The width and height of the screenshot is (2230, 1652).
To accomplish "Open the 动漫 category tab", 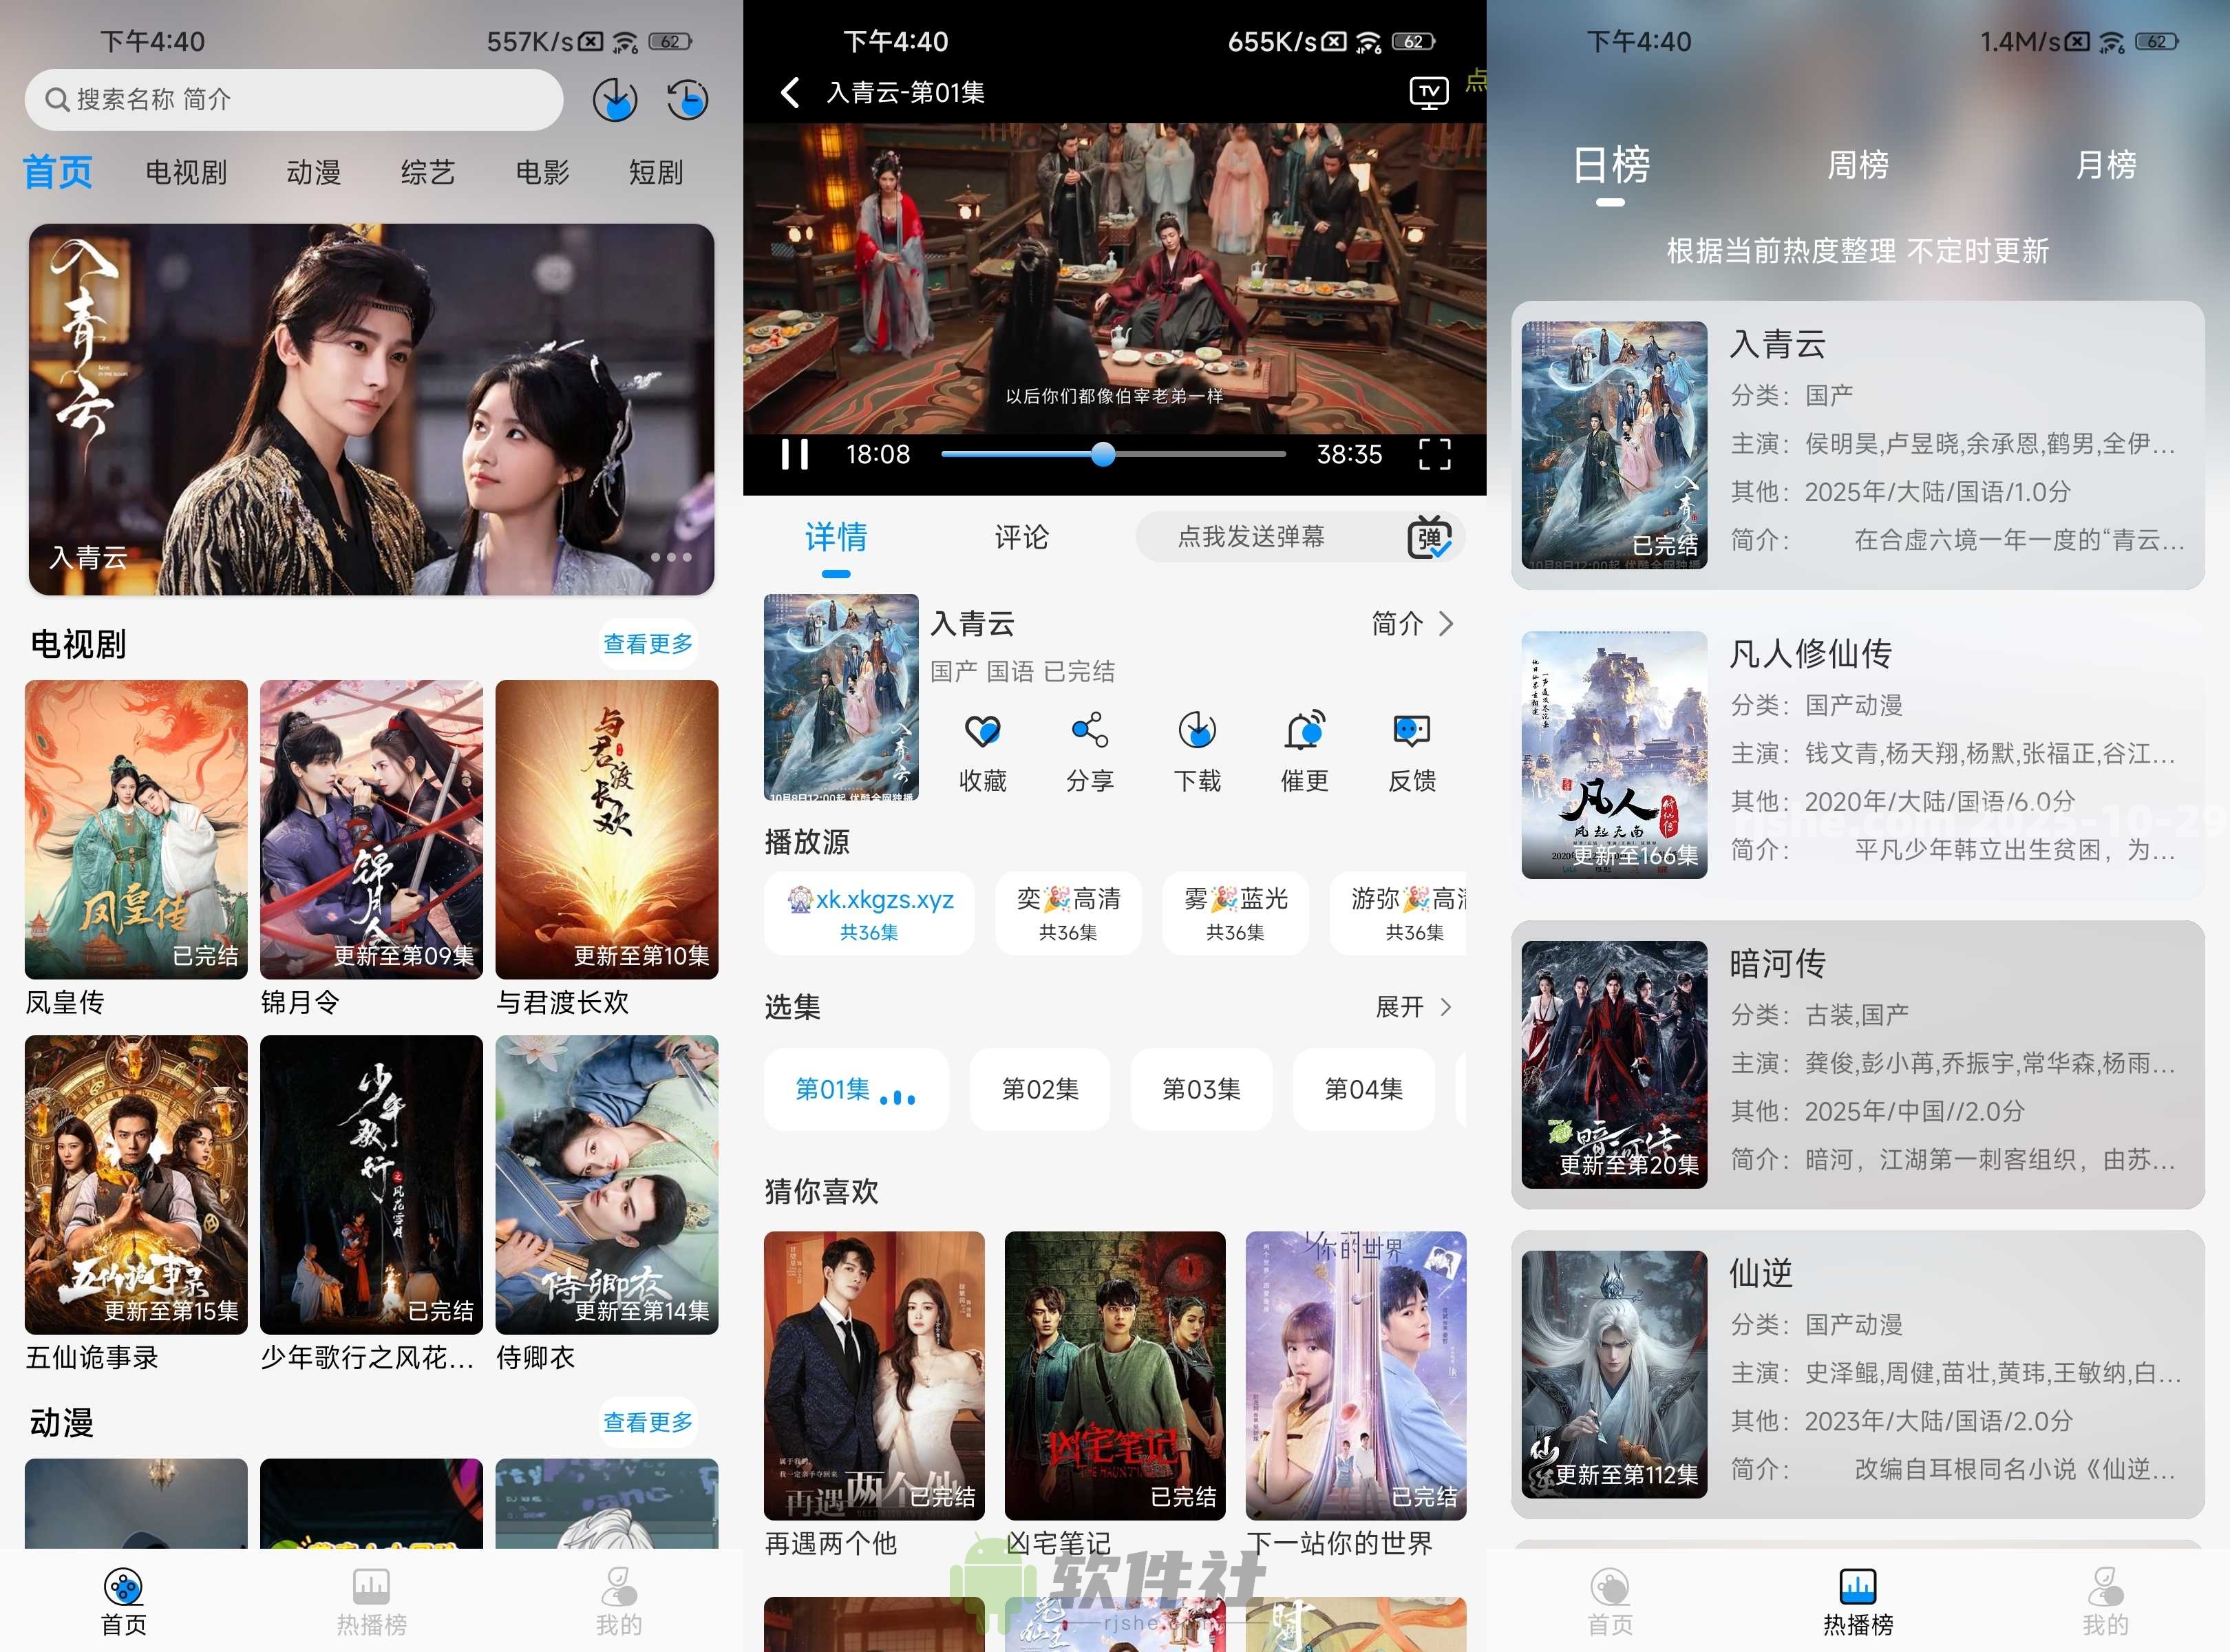I will point(314,172).
